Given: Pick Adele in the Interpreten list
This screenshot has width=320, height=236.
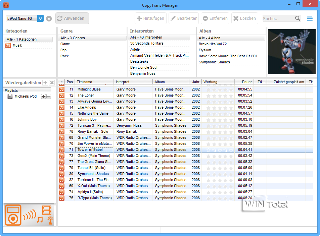Looking at the screenshot, I should pyautogui.click(x=135, y=50).
